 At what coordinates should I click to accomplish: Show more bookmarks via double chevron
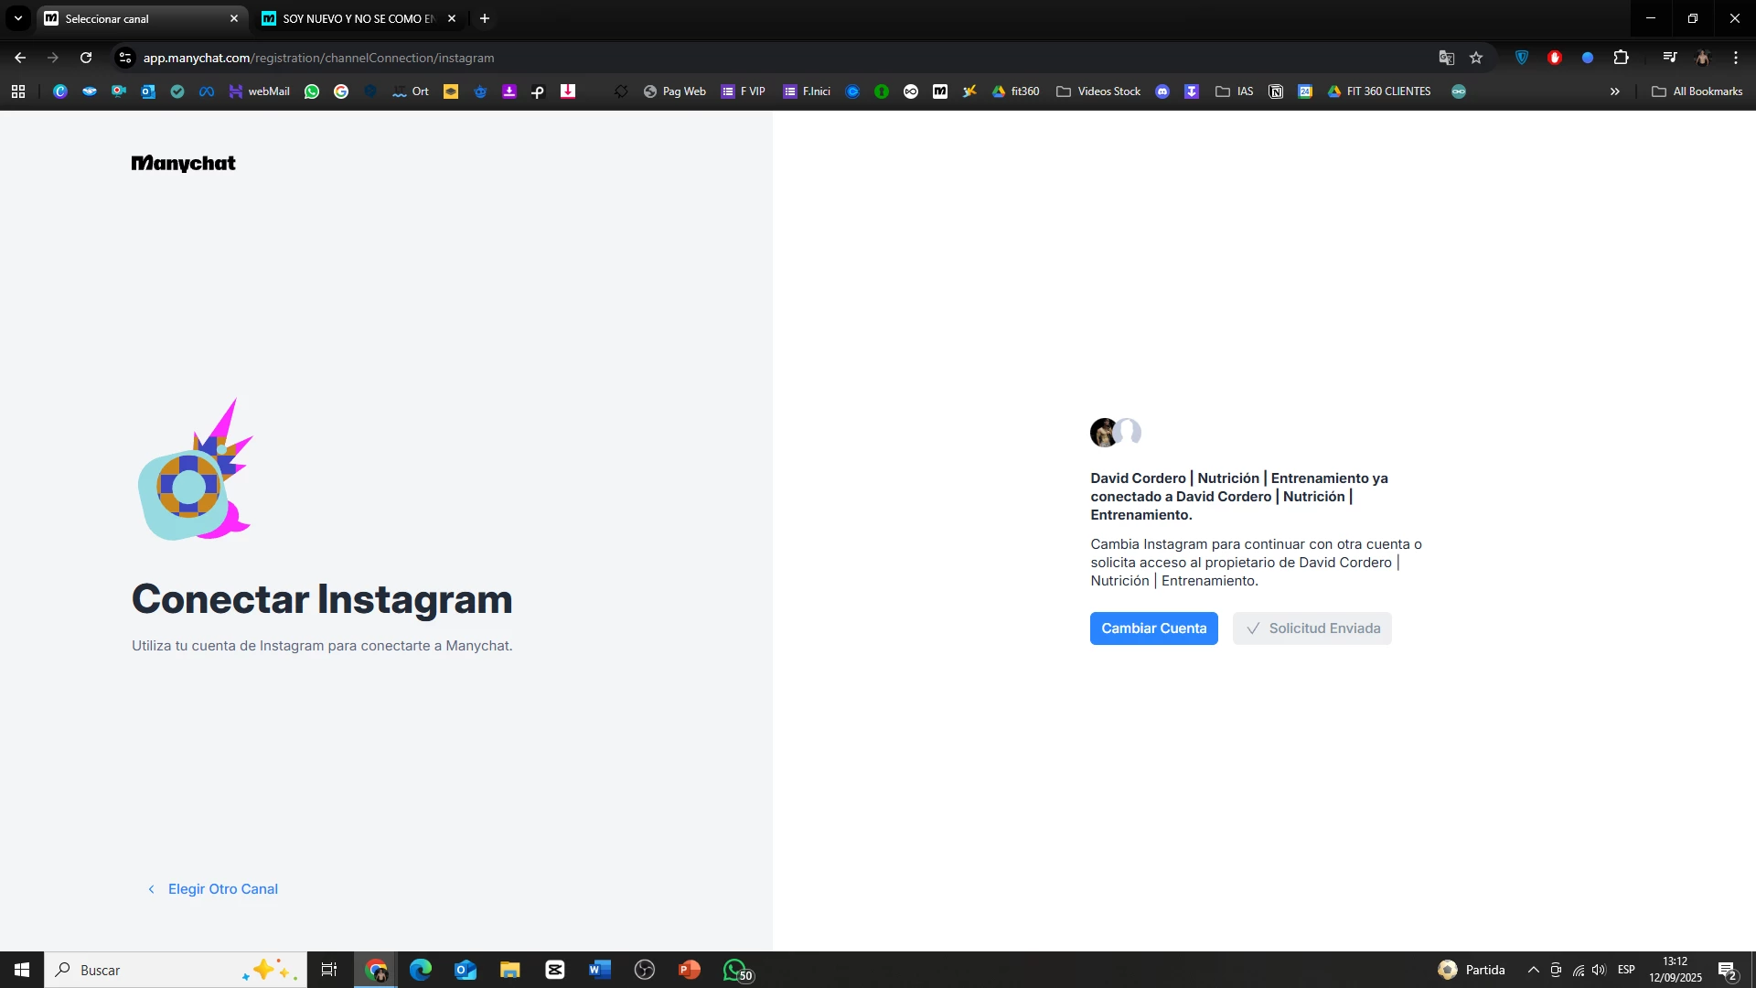1615,91
